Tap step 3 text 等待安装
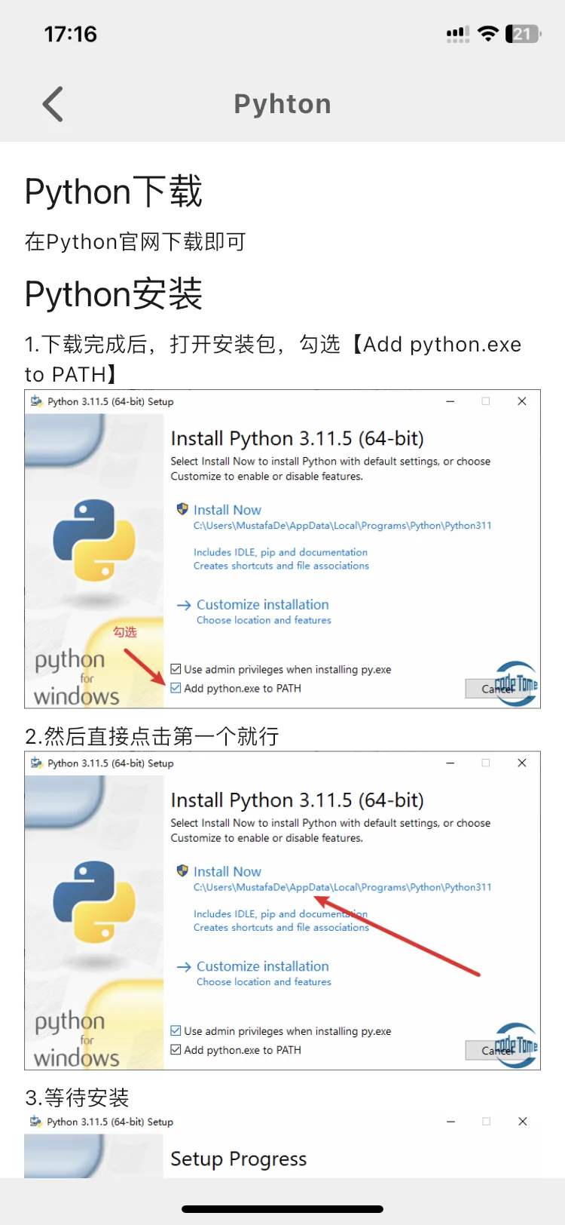Image resolution: width=565 pixels, height=1225 pixels. (x=77, y=1098)
